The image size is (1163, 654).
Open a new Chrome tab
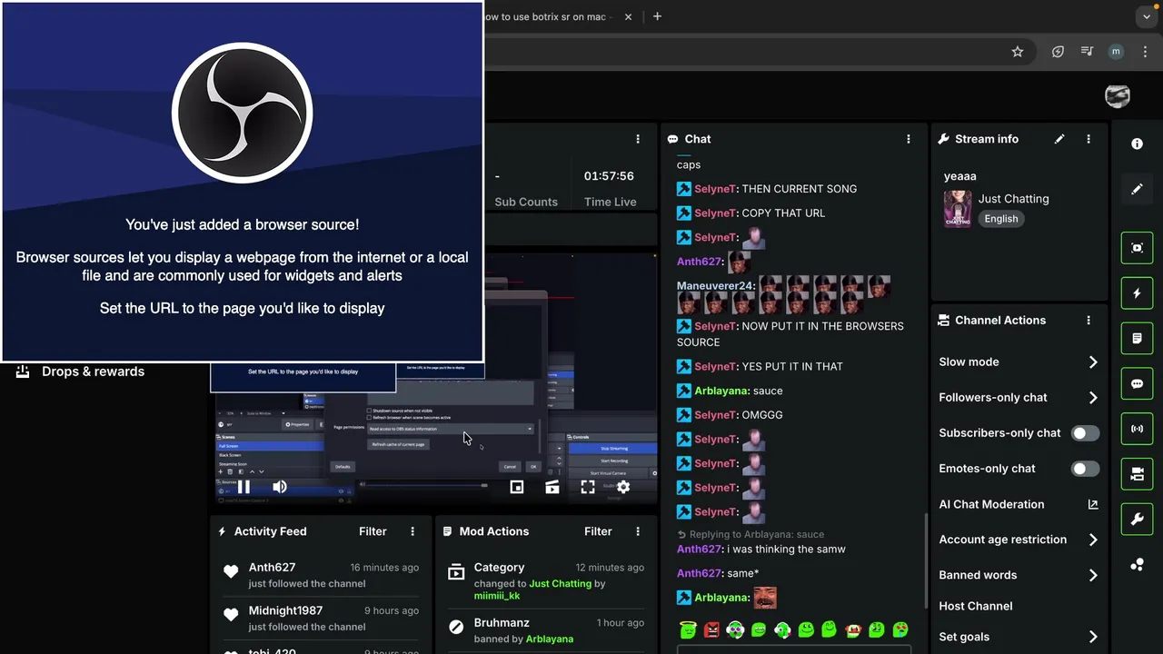pyautogui.click(x=657, y=16)
